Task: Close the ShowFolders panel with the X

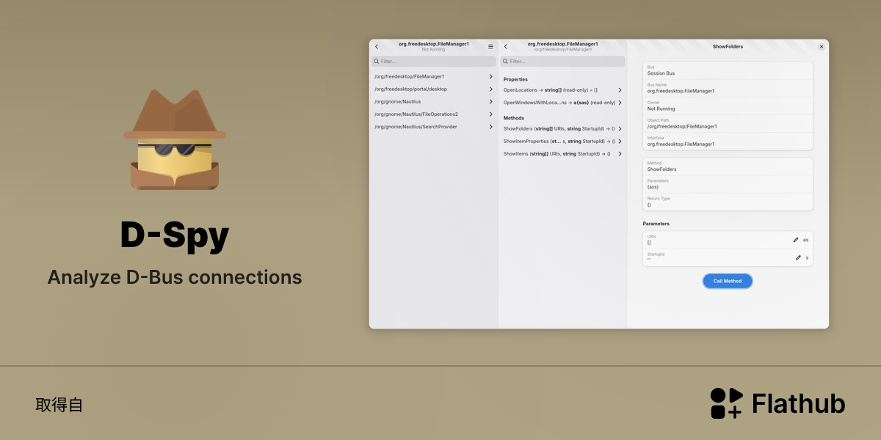Action: tap(822, 46)
